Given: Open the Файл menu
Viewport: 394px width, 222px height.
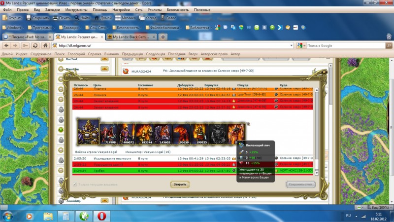Looking at the screenshot, I should (7, 10).
